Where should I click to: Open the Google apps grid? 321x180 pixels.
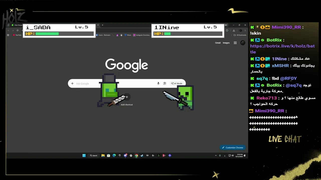pos(235,43)
